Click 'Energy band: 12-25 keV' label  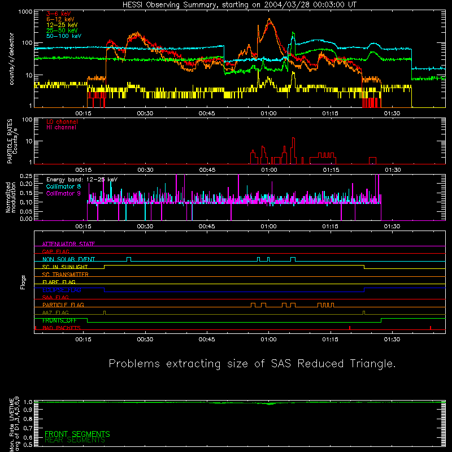pos(82,180)
